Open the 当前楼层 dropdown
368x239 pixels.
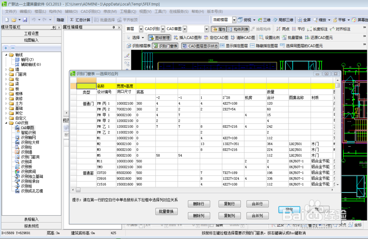coord(234,20)
